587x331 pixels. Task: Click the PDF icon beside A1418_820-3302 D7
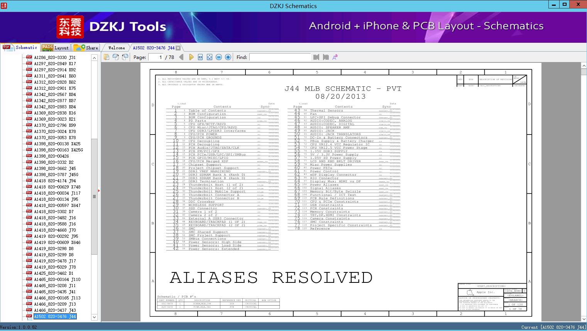pos(29,211)
